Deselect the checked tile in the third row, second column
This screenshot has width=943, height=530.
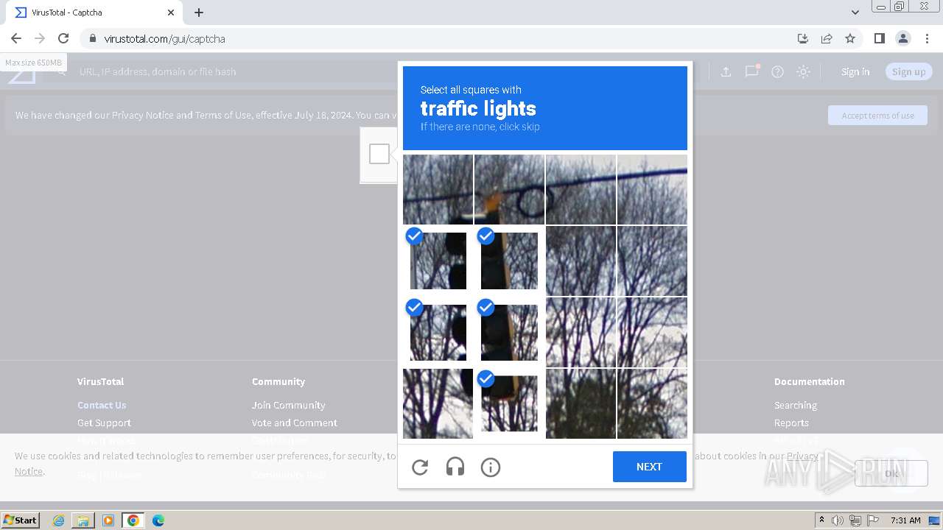pyautogui.click(x=509, y=332)
